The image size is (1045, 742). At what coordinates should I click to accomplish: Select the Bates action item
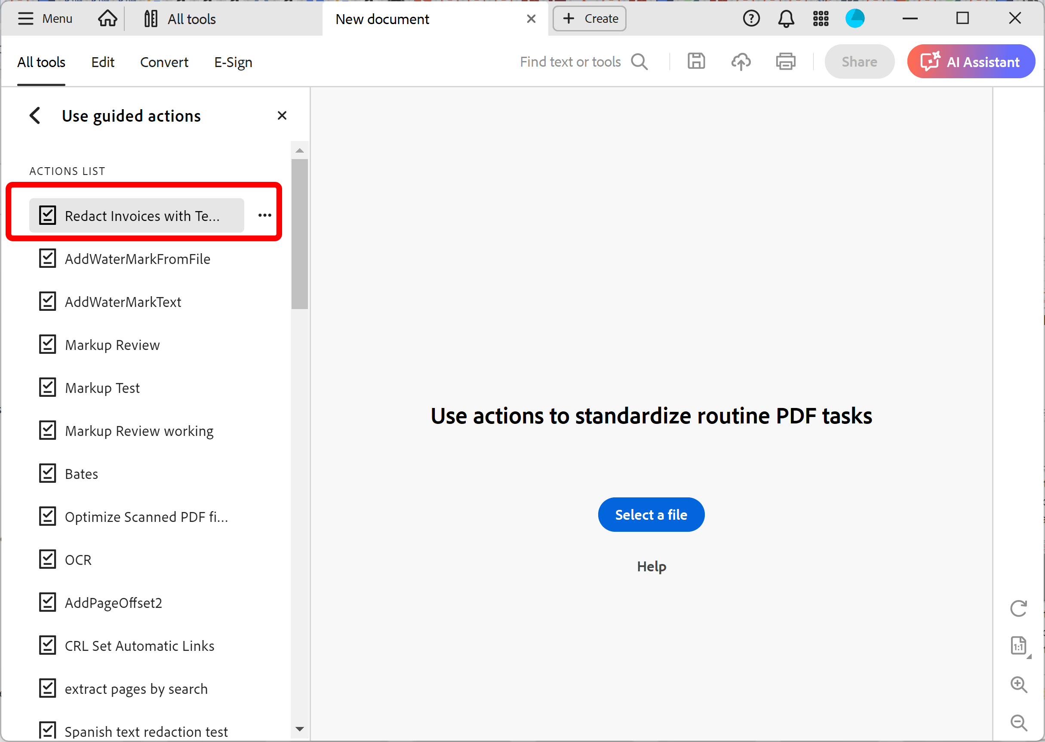pyautogui.click(x=81, y=474)
